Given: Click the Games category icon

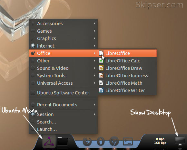Looking at the screenshot, I should (x=33, y=31).
